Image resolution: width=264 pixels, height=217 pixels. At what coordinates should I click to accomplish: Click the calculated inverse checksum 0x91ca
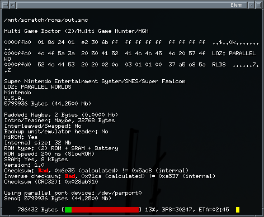coord(91,176)
